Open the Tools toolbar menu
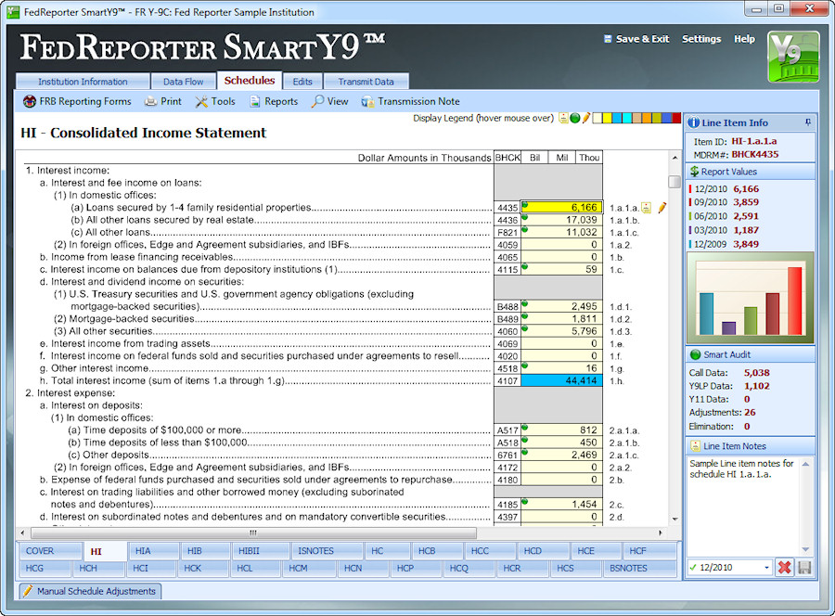The image size is (835, 616). (215, 101)
